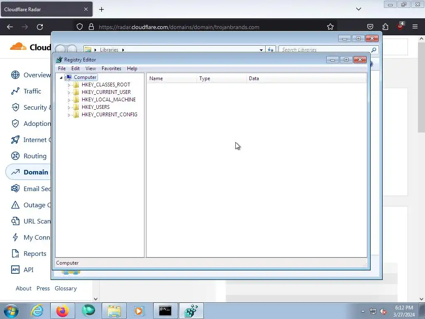Viewport: 425px width, 319px height.
Task: Open the Pocket save icon
Action: click(x=370, y=27)
